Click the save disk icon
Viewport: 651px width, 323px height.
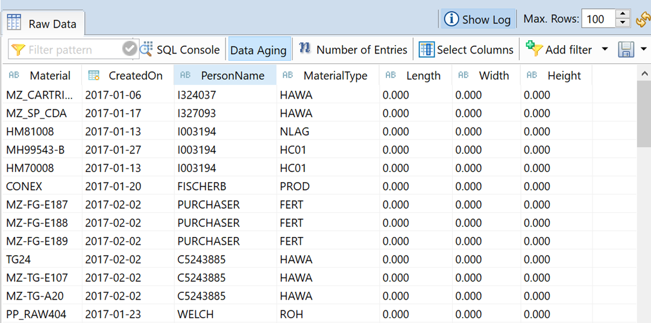click(626, 50)
